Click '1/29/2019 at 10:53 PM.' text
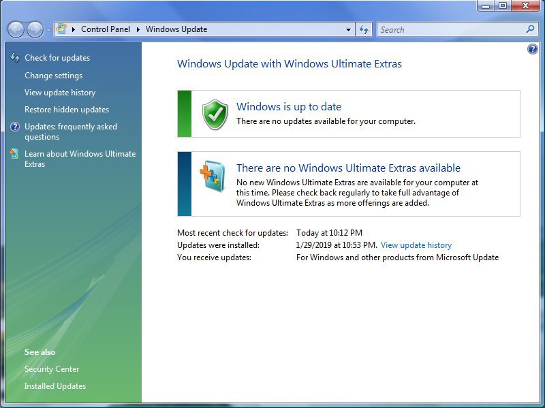545x408 pixels. pyautogui.click(x=336, y=245)
